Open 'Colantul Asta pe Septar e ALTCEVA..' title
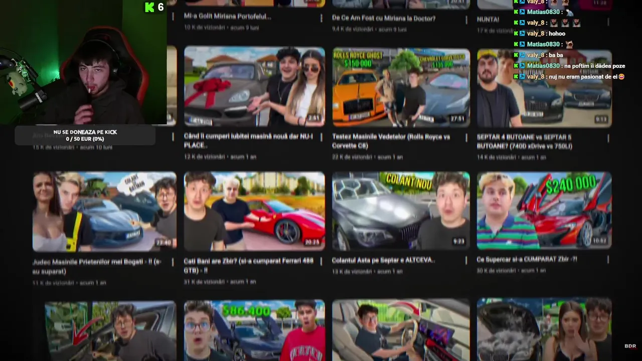The image size is (642, 361). (x=383, y=261)
